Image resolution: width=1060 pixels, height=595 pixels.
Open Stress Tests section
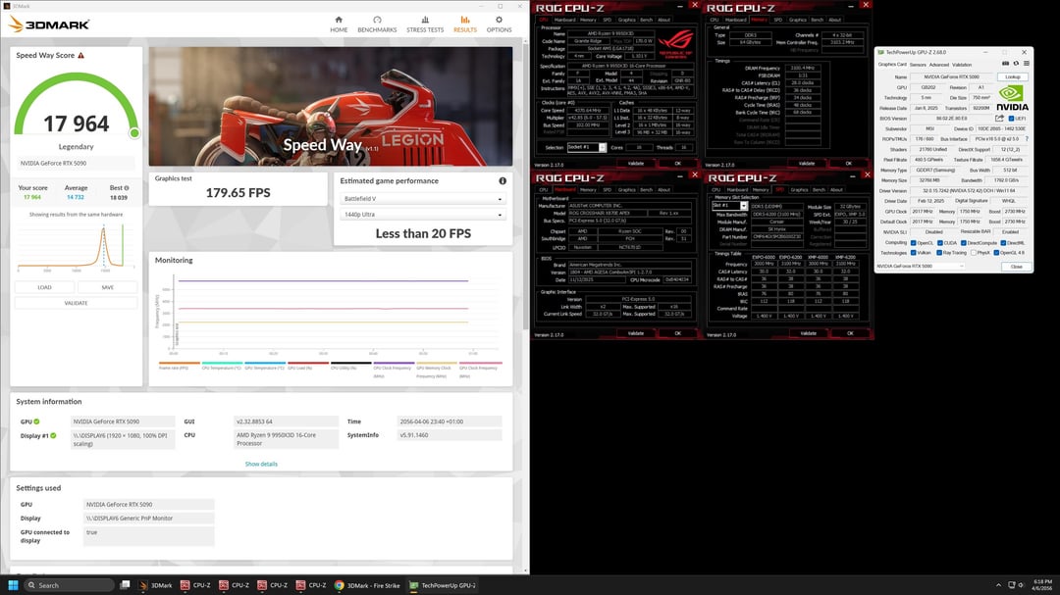coord(424,22)
